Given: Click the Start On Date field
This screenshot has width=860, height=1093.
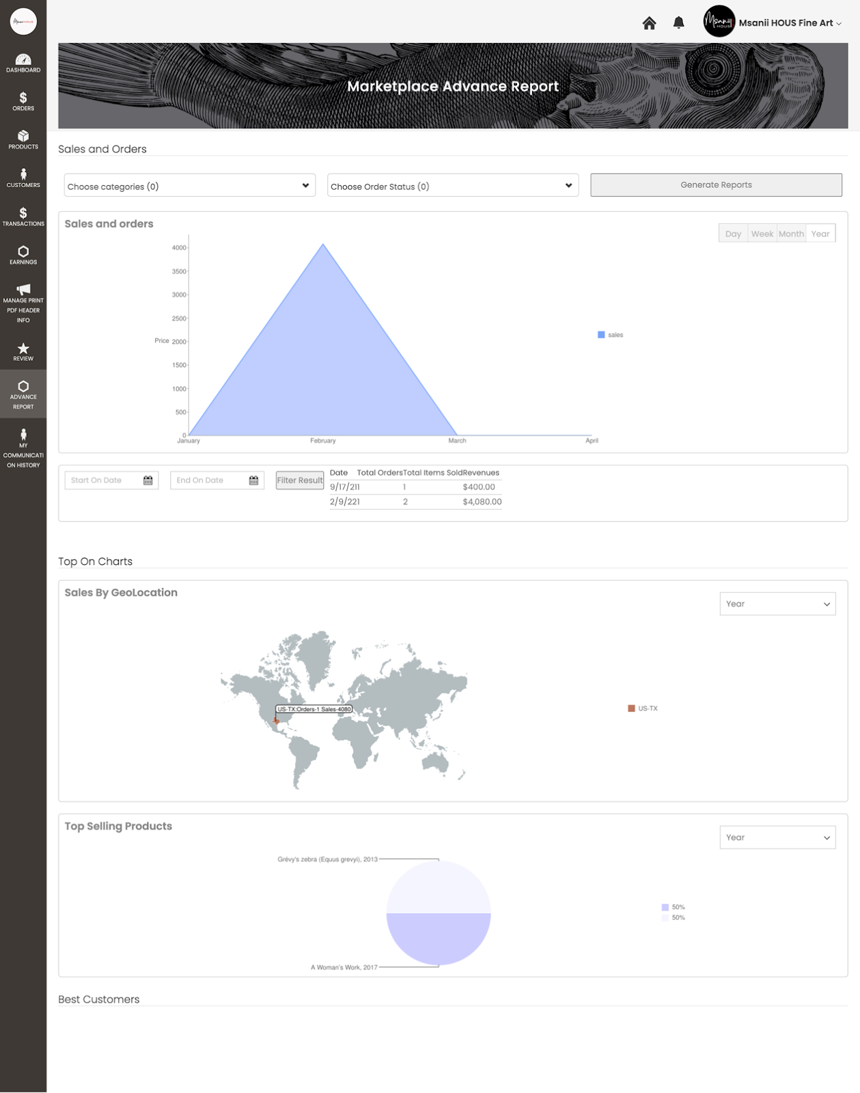Looking at the screenshot, I should 111,480.
